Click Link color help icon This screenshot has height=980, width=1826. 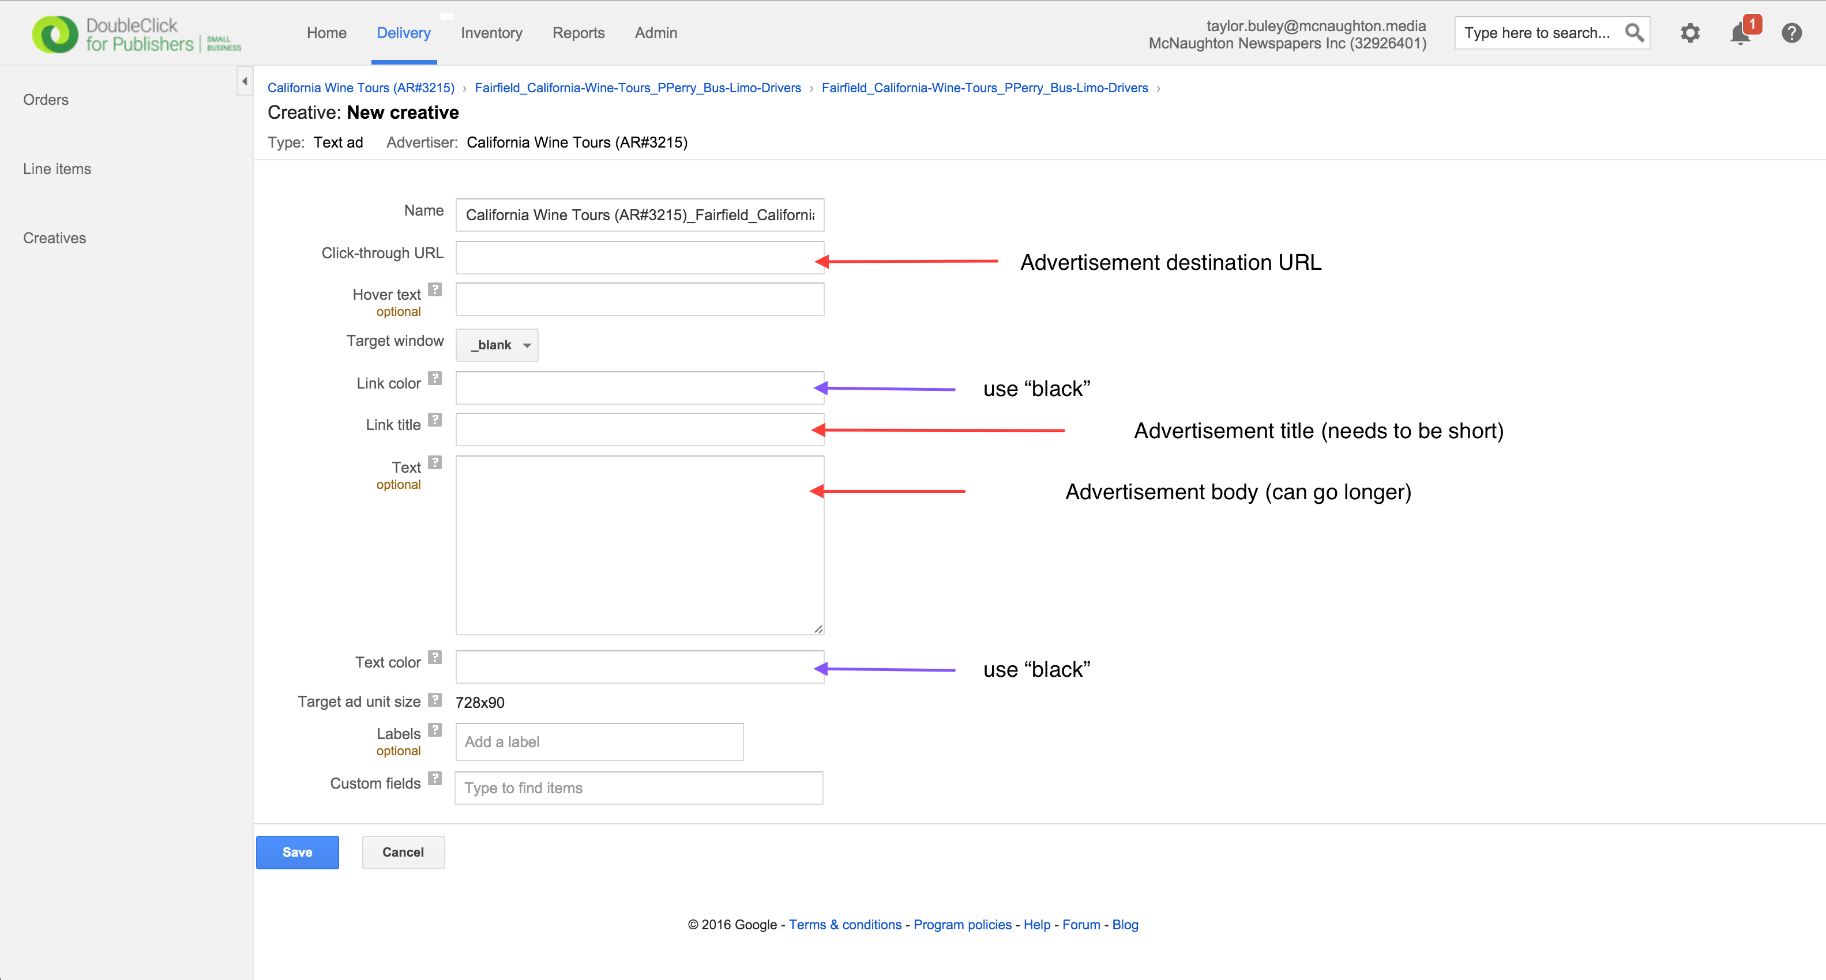435,378
